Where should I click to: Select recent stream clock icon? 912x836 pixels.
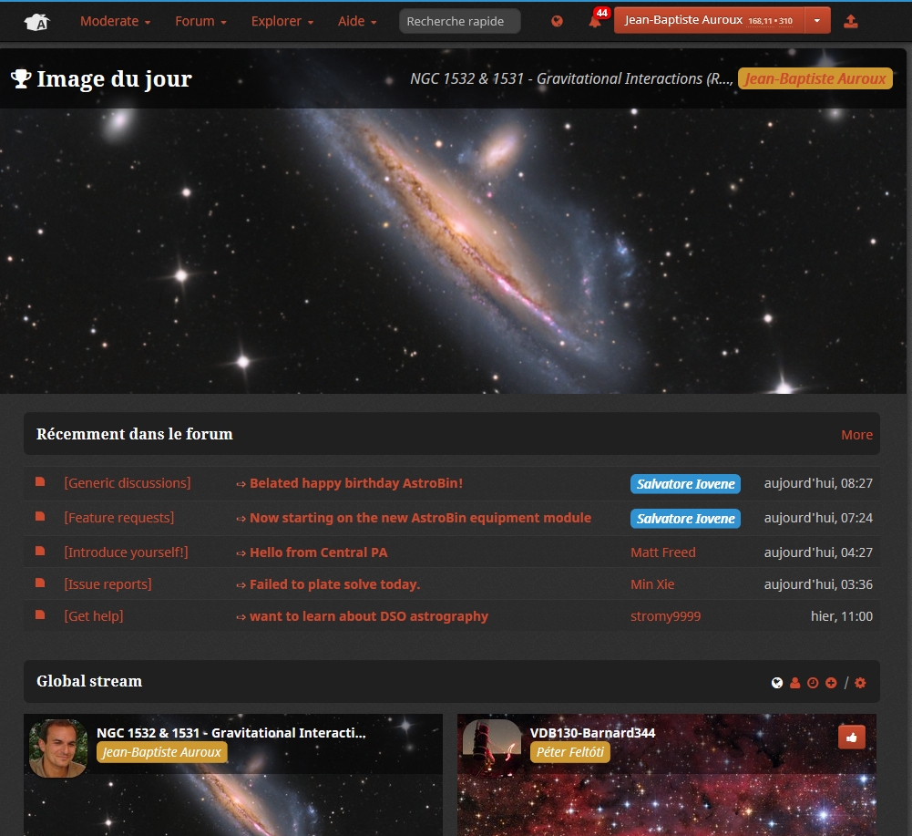(x=813, y=683)
